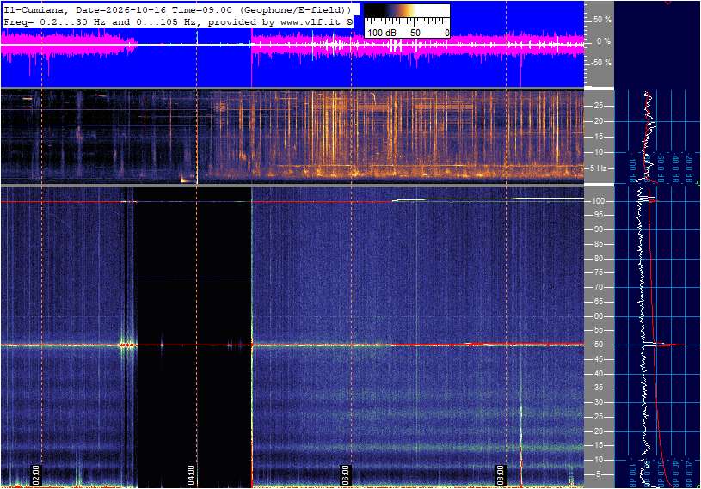Click the 'Freq= 0.2...30 Hz' header line
The height and width of the screenshot is (489, 701).
[177, 21]
